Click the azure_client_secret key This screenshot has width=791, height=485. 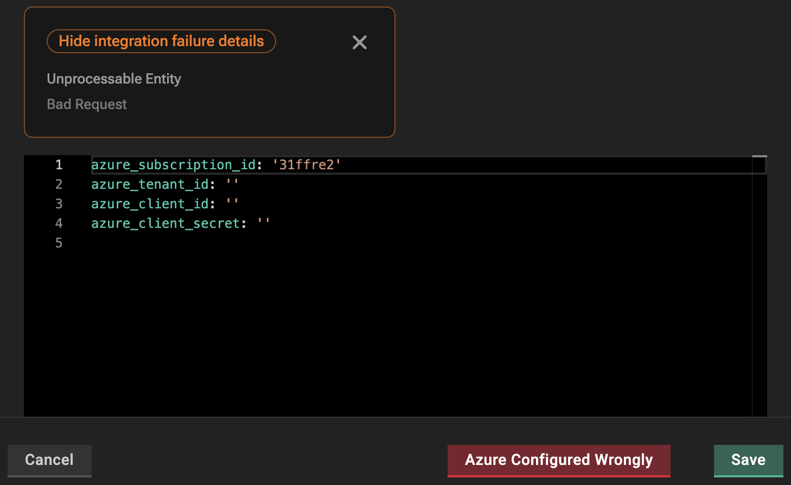tap(165, 224)
